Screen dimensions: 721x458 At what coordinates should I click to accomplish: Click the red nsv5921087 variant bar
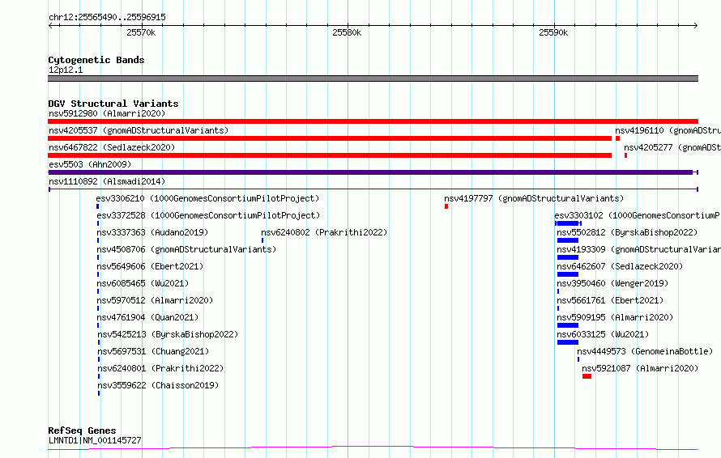(587, 376)
